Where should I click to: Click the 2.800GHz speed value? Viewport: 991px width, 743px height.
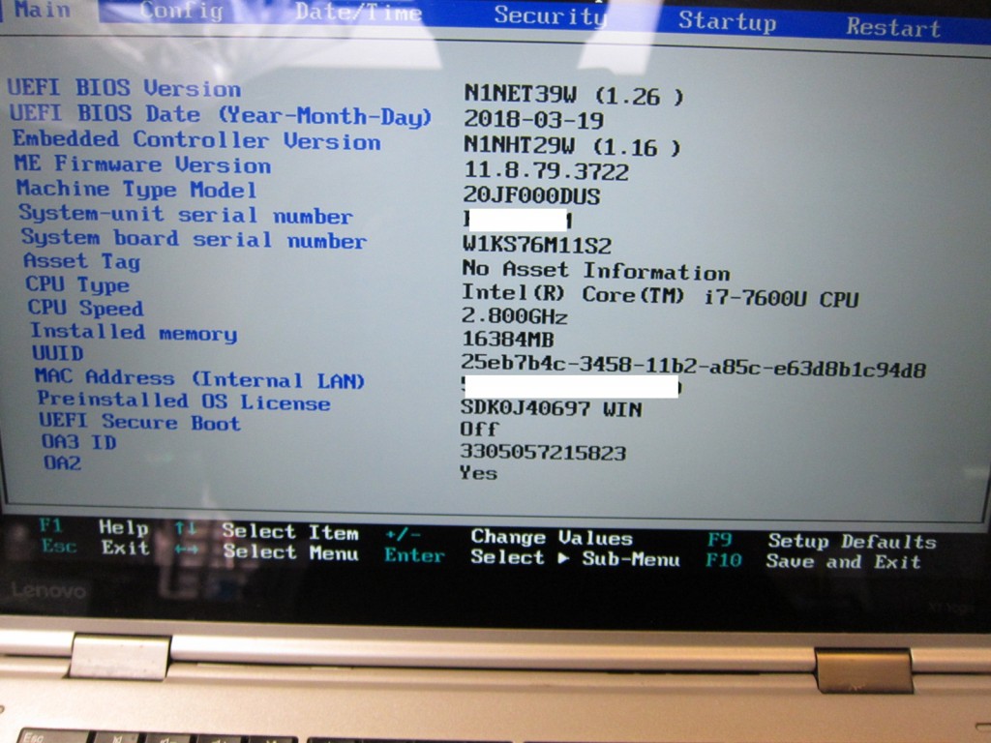(x=515, y=315)
